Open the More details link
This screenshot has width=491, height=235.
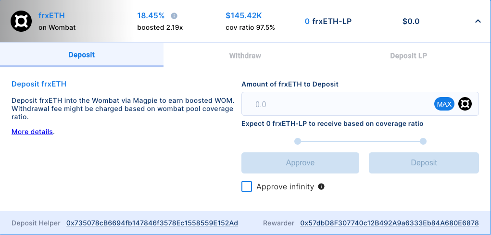tap(32, 132)
